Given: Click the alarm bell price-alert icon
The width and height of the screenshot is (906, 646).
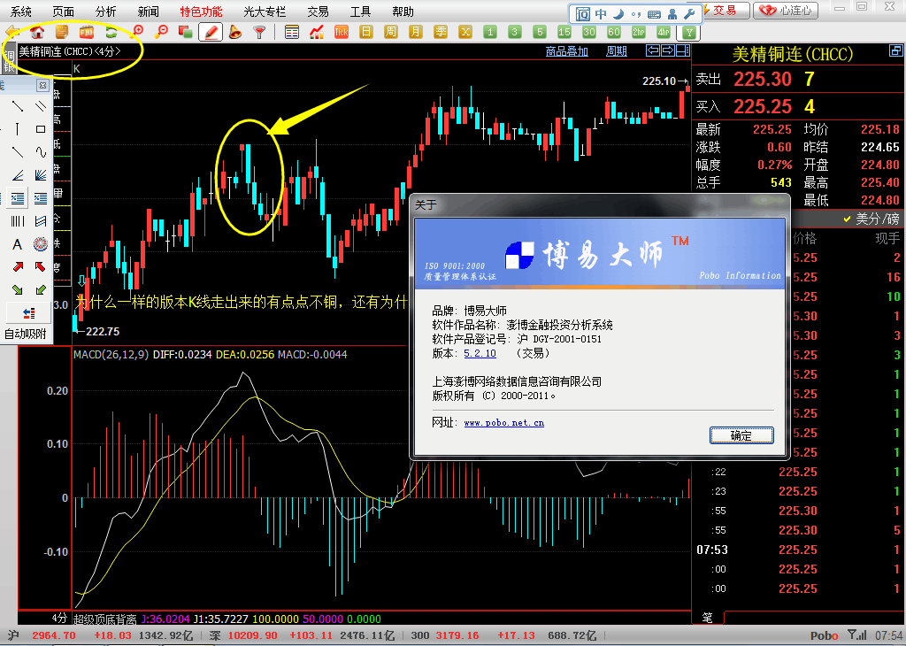Looking at the screenshot, I should point(237,33).
